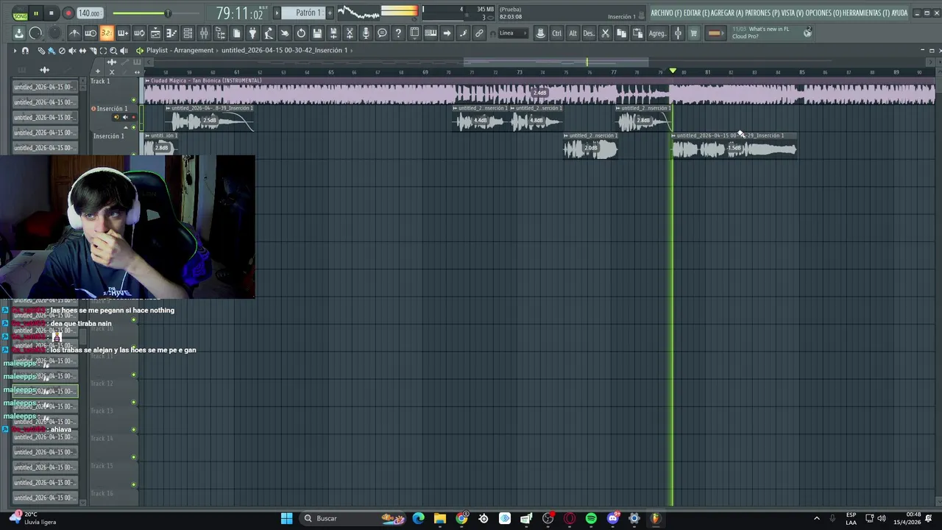Open the Línea snap dropdown

point(512,33)
